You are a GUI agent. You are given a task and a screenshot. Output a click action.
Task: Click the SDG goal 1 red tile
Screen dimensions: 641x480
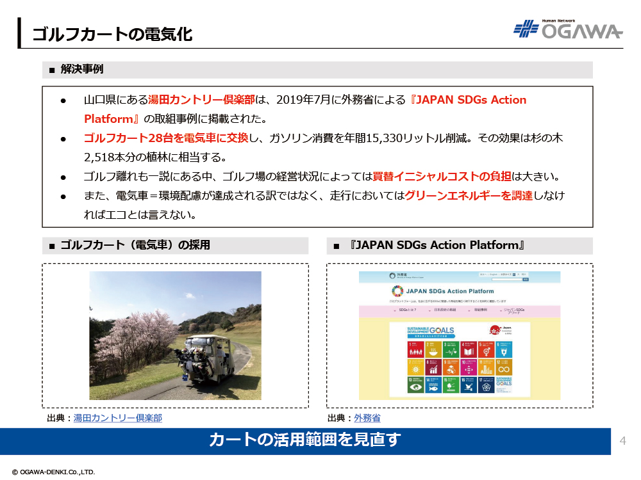pos(415,349)
